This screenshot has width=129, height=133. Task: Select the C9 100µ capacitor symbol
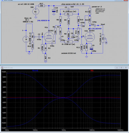point(91,48)
